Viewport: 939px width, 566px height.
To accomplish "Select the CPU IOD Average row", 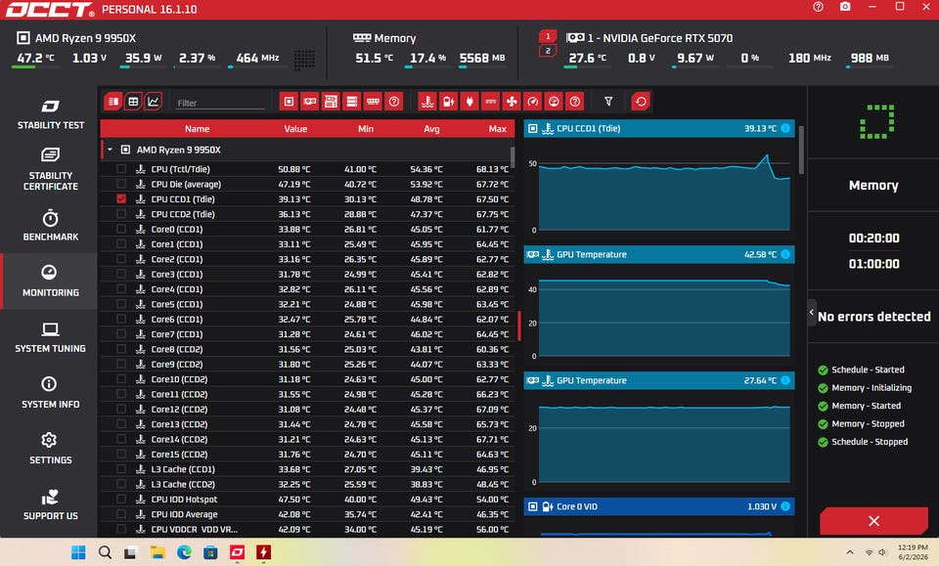I will click(306, 514).
